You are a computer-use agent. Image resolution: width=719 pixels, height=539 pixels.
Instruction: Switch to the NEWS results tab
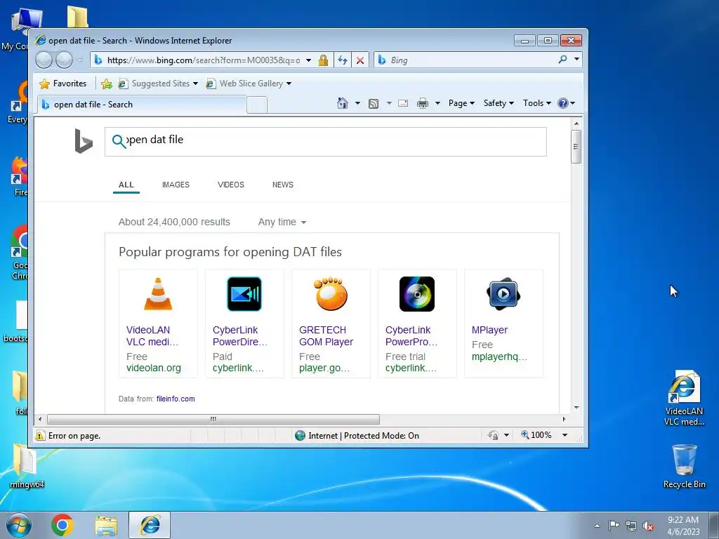pos(282,185)
